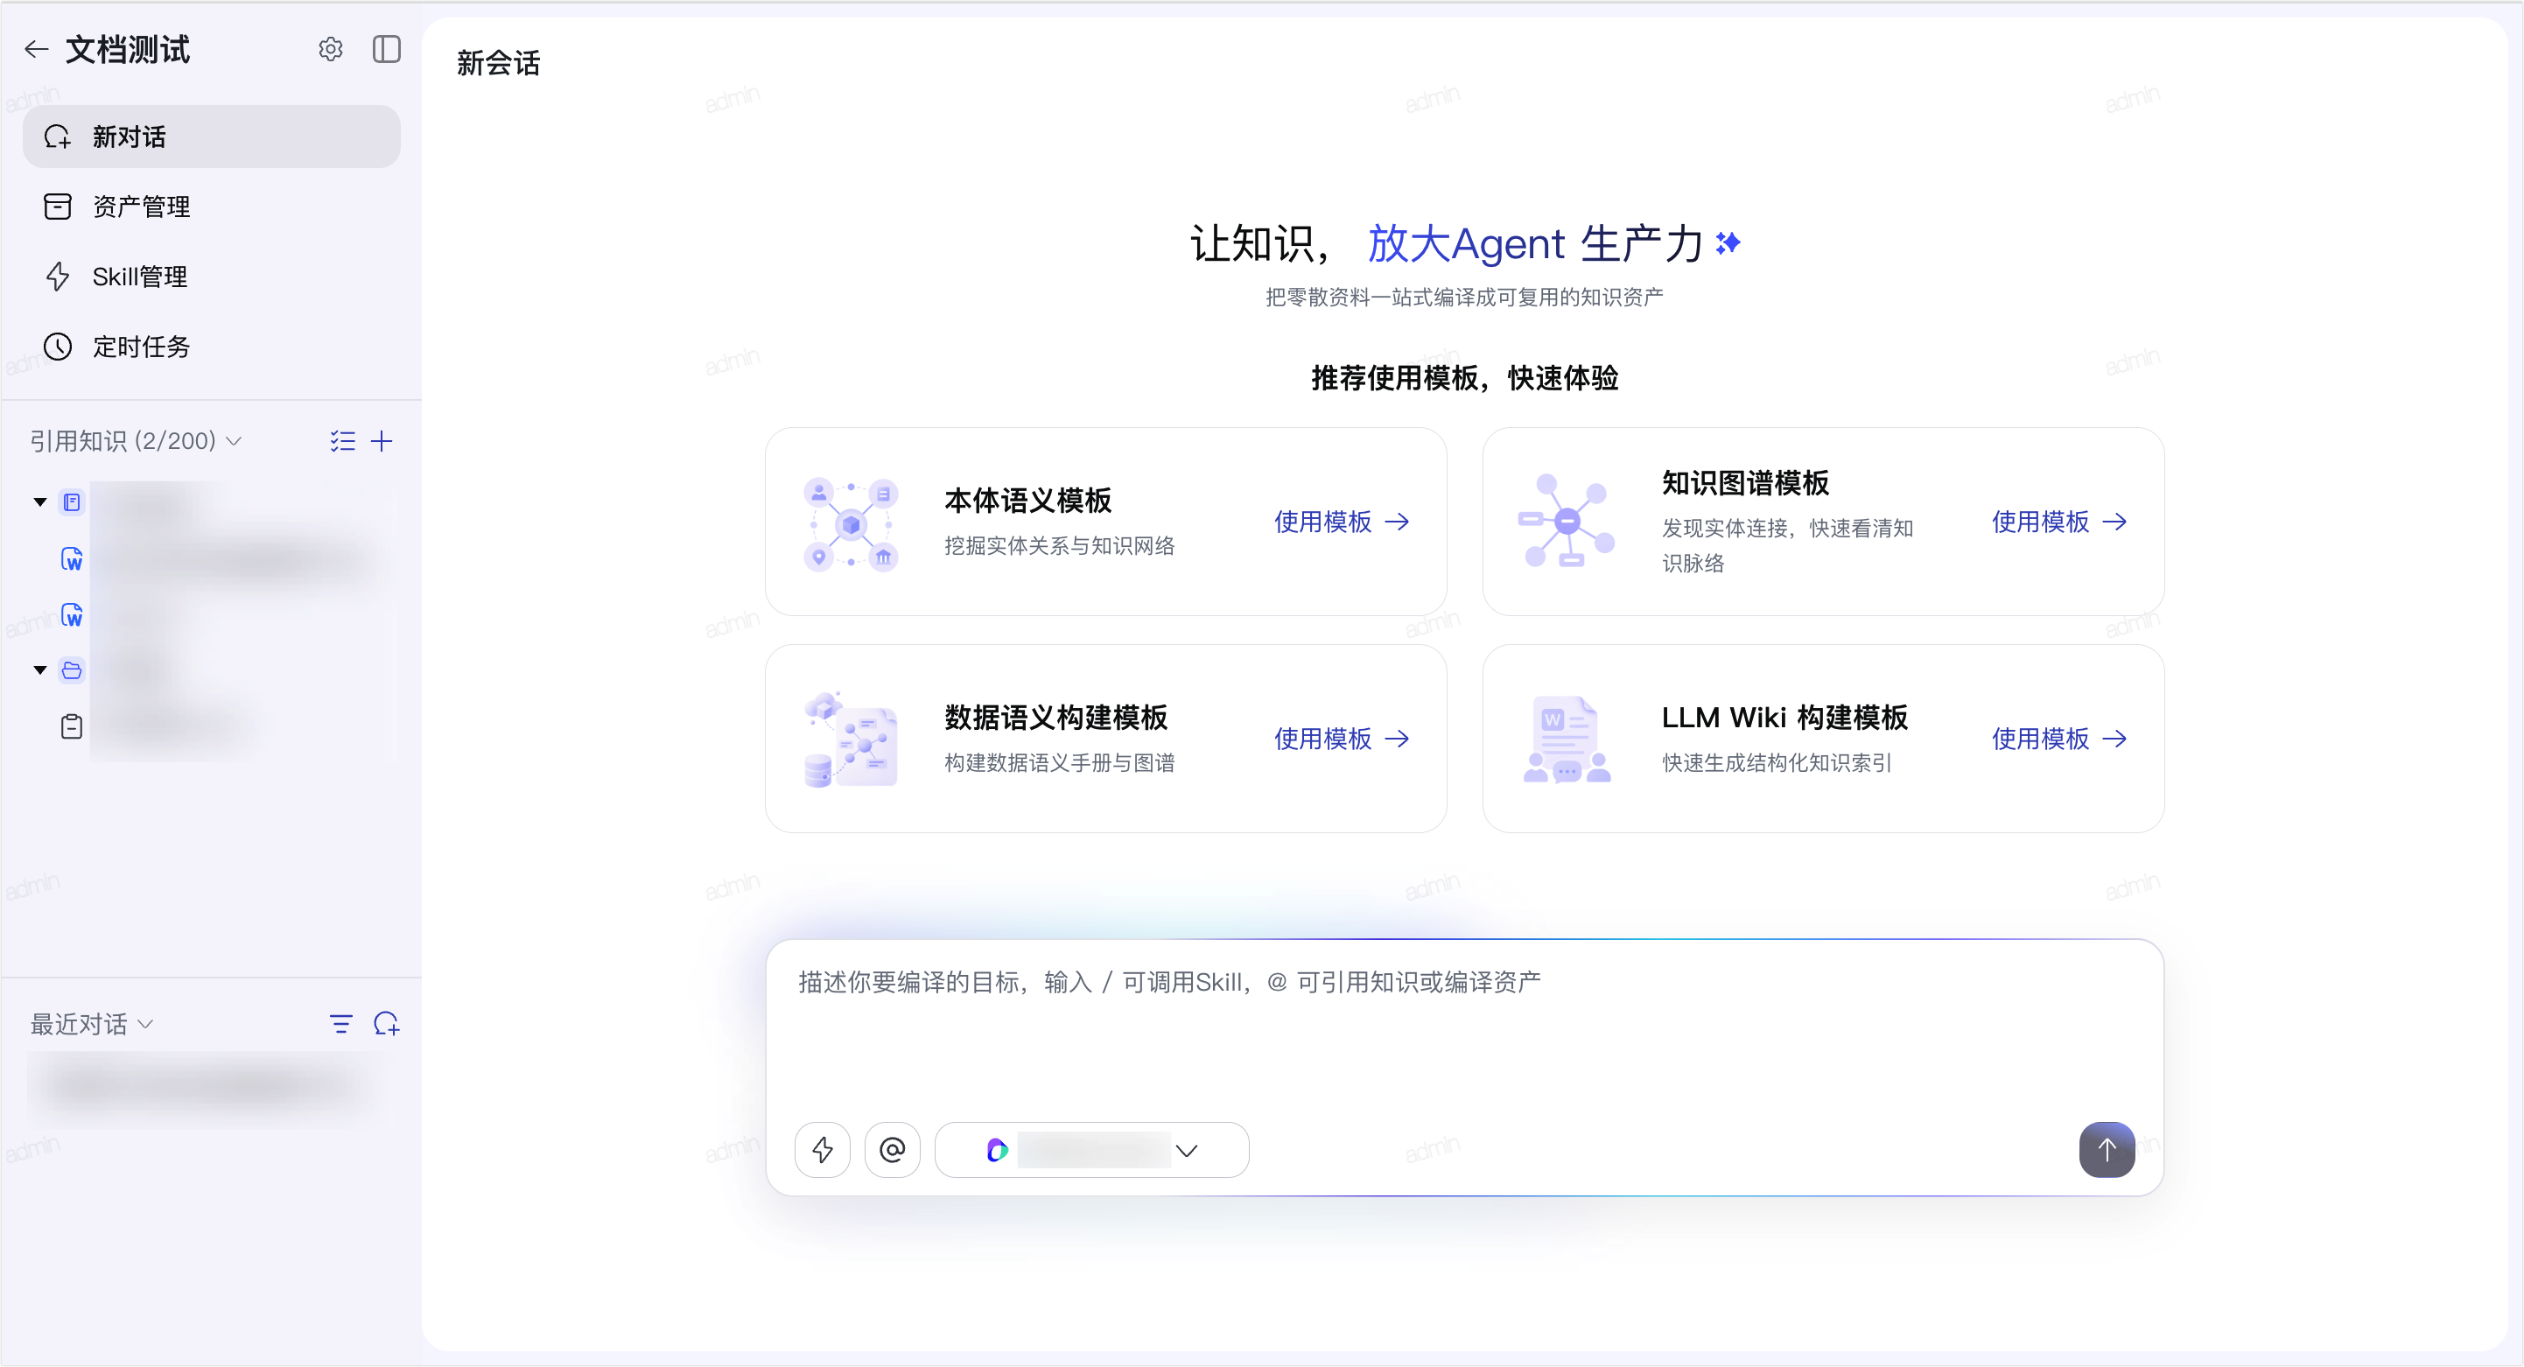Image resolution: width=2524 pixels, height=1367 pixels.
Task: Collapse the first knowledge document tree node
Action: (x=40, y=501)
